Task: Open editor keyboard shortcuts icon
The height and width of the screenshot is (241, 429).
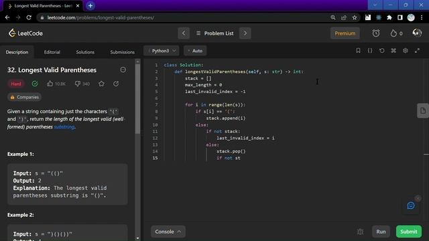Action: pos(393,51)
